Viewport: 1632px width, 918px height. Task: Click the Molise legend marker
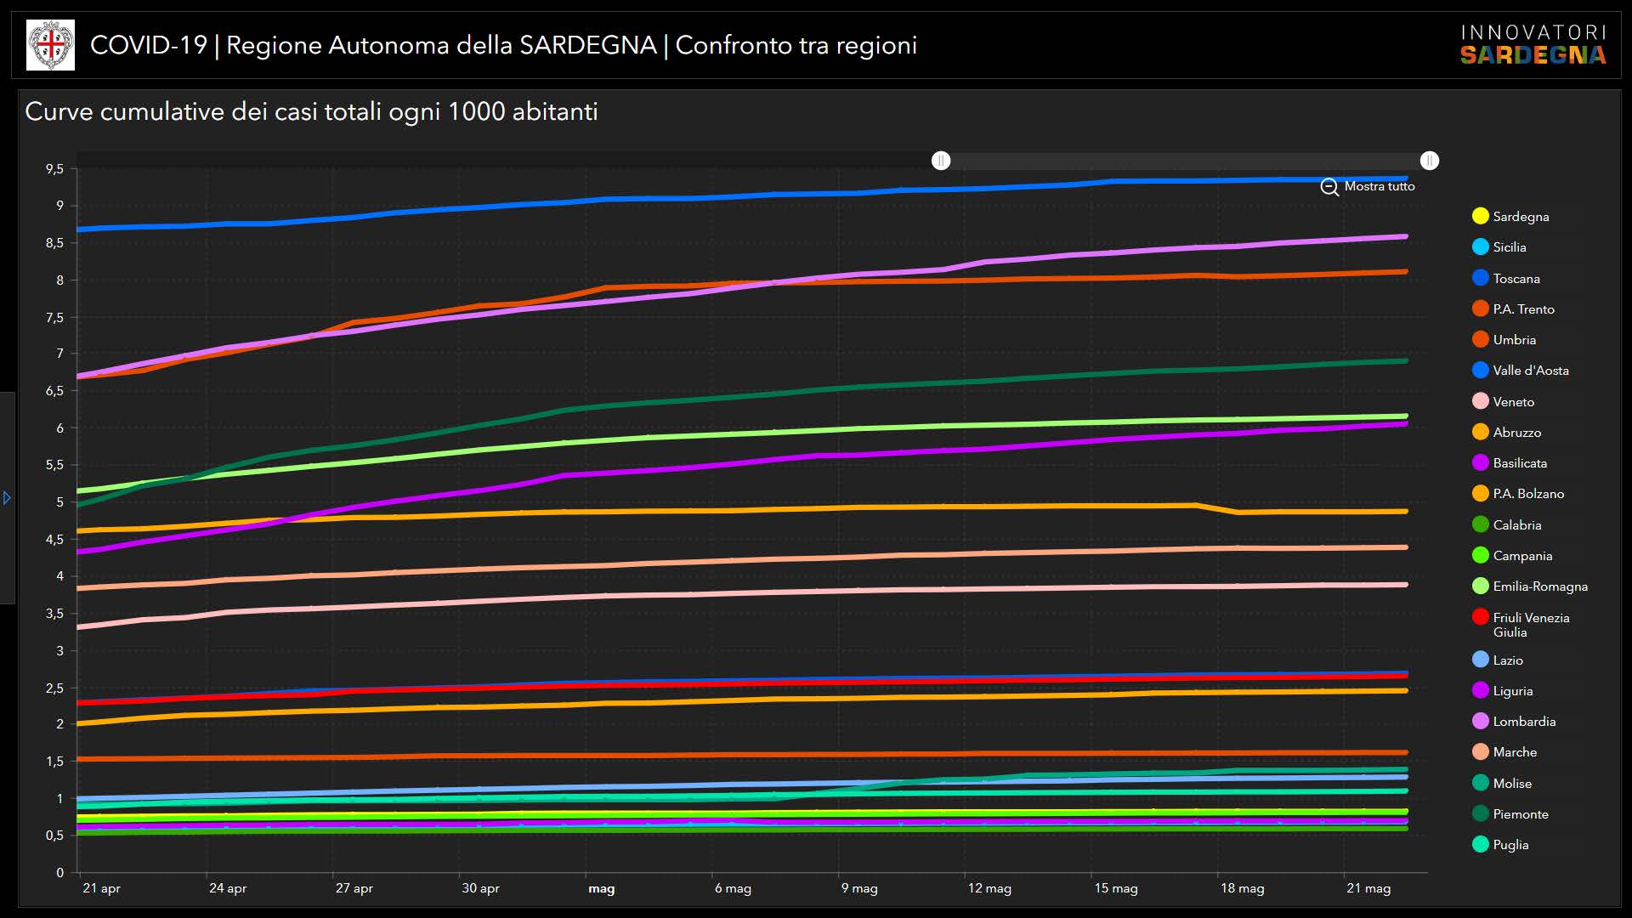(x=1481, y=784)
